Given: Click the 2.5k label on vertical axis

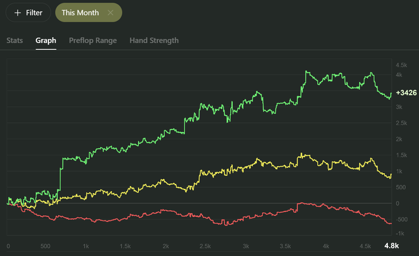Looking at the screenshot, I should 402,124.
